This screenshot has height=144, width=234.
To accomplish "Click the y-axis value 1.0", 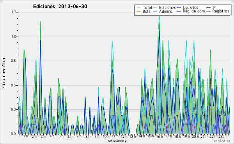I will [14, 37].
